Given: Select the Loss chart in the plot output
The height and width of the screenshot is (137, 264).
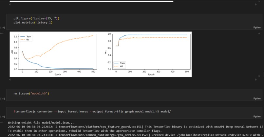Looking at the screenshot, I should 53,54.
